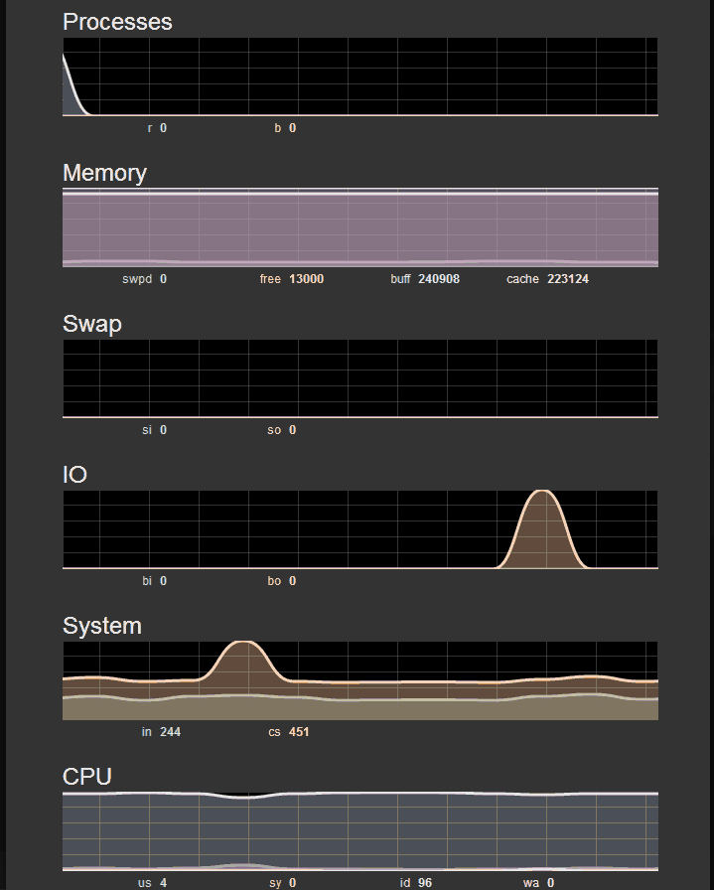714x890 pixels.
Task: Select the System section heading
Action: click(102, 626)
